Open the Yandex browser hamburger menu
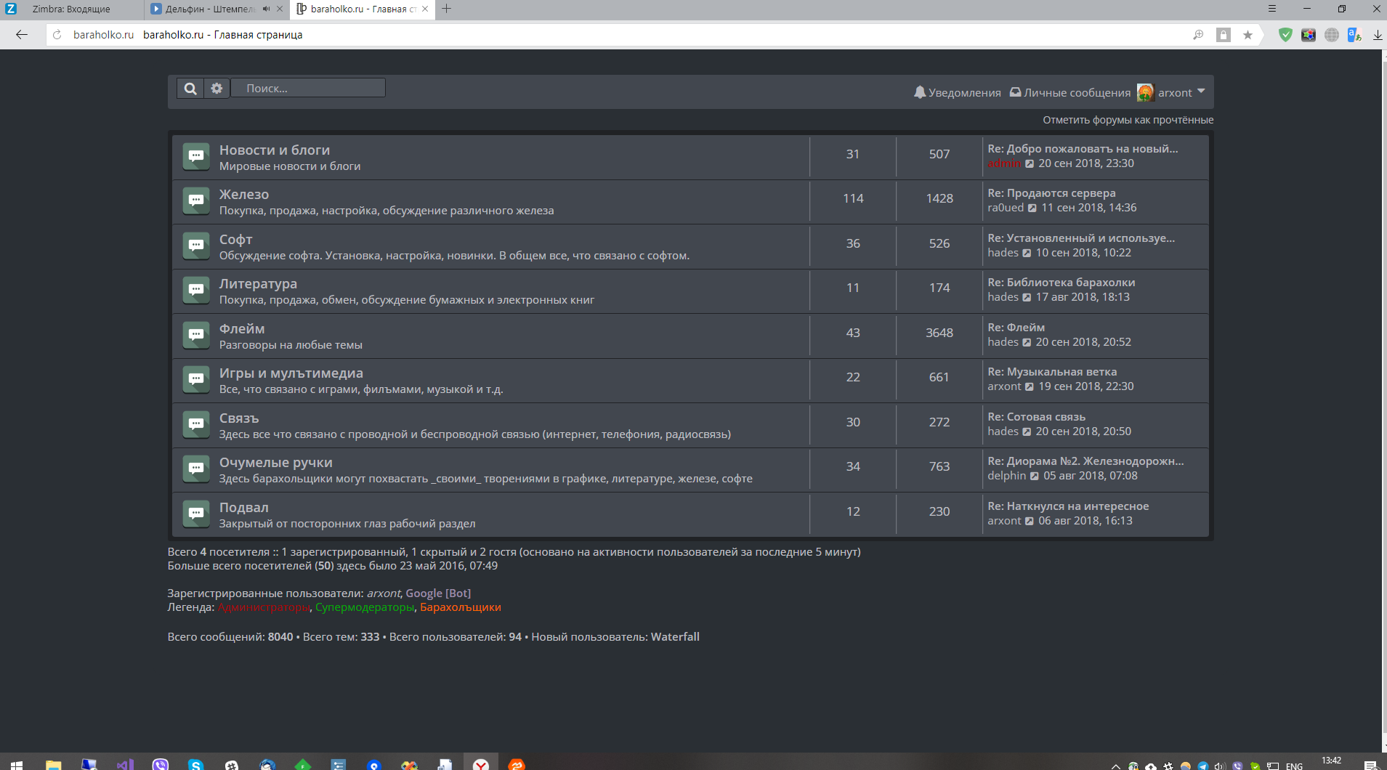Image resolution: width=1387 pixels, height=770 pixels. coord(1271,9)
